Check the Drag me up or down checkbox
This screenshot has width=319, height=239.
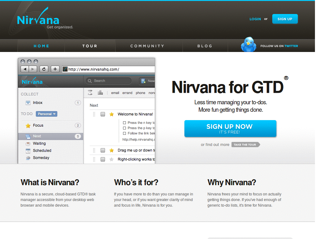point(103,150)
